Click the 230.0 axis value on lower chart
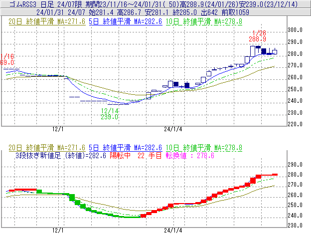This screenshot has width=311, height=237. 295,226
